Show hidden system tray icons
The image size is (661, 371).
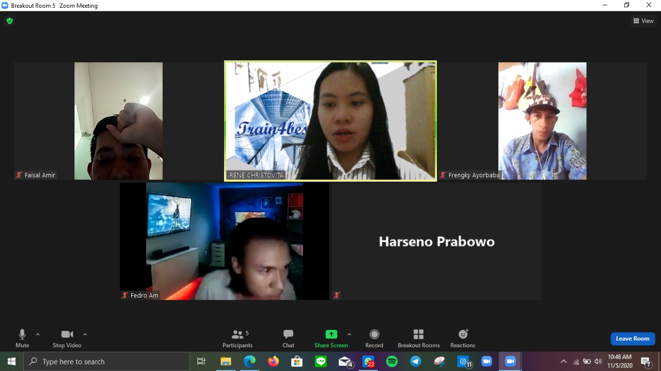(x=563, y=362)
